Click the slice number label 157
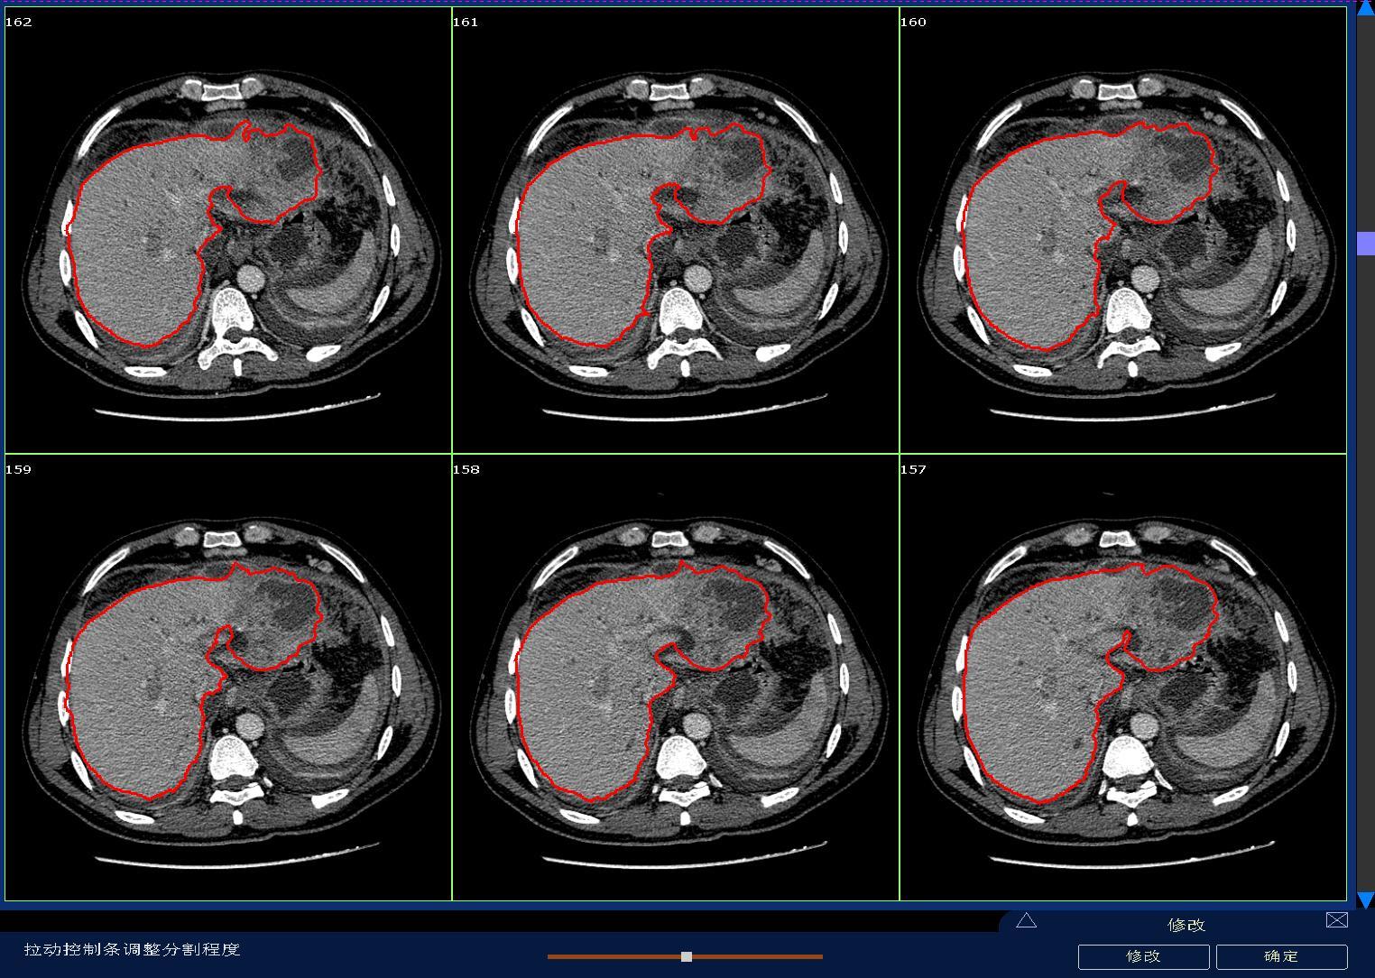This screenshot has height=978, width=1375. coord(913,470)
